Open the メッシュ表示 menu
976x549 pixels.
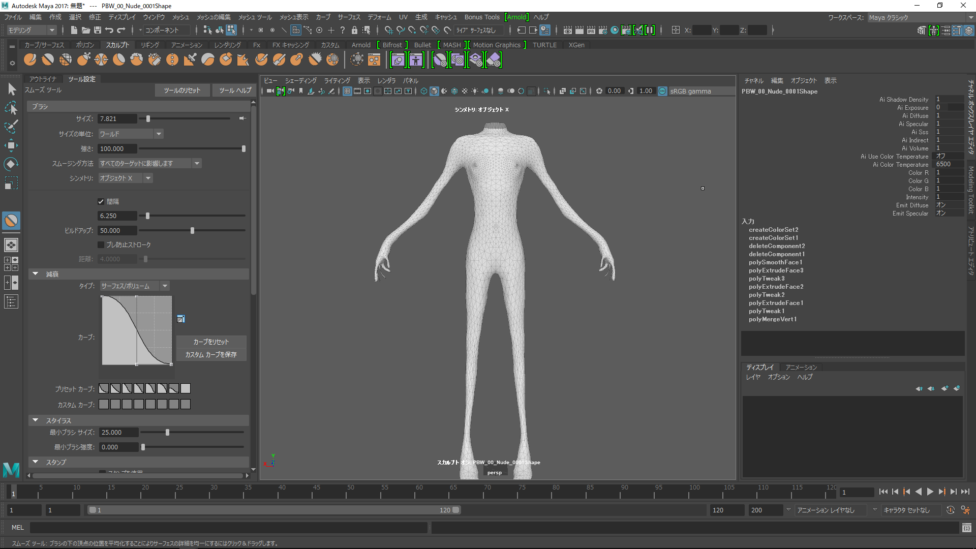click(293, 17)
